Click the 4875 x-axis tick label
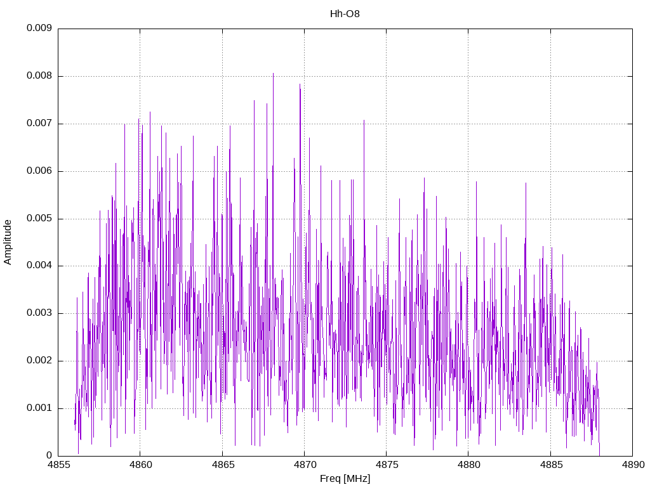Viewport: 650px width, 487px height. point(387,465)
